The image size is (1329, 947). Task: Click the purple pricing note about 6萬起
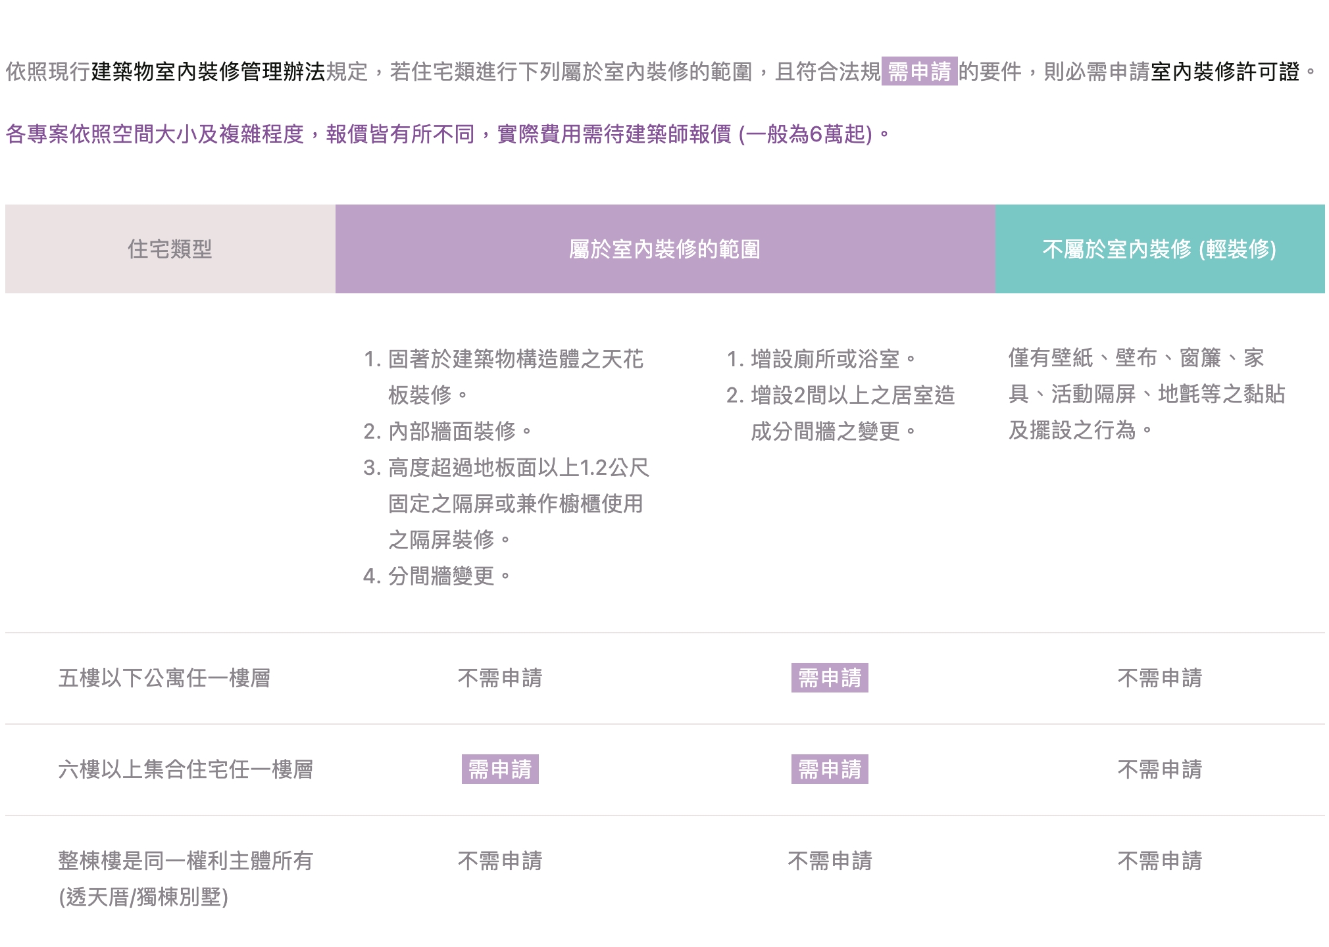point(447,134)
